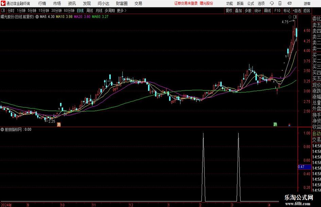Image resolution: width=321 pixels, height=207 pixels.
Task: Click the 2.25 low price annotation
Action: (52, 121)
